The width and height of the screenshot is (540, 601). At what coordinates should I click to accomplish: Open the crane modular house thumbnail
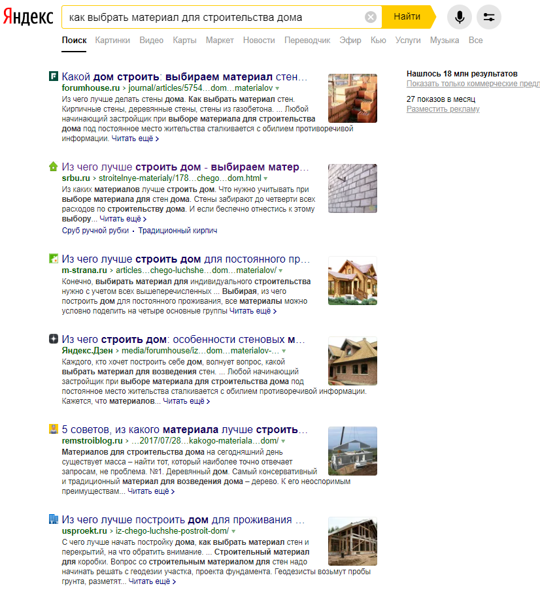pyautogui.click(x=352, y=451)
